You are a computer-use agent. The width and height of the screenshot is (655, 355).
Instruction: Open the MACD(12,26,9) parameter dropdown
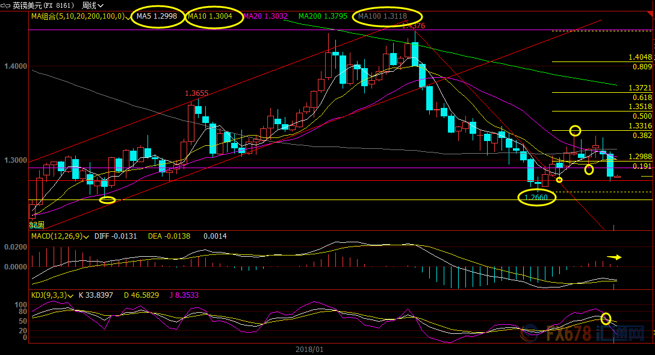(87, 237)
